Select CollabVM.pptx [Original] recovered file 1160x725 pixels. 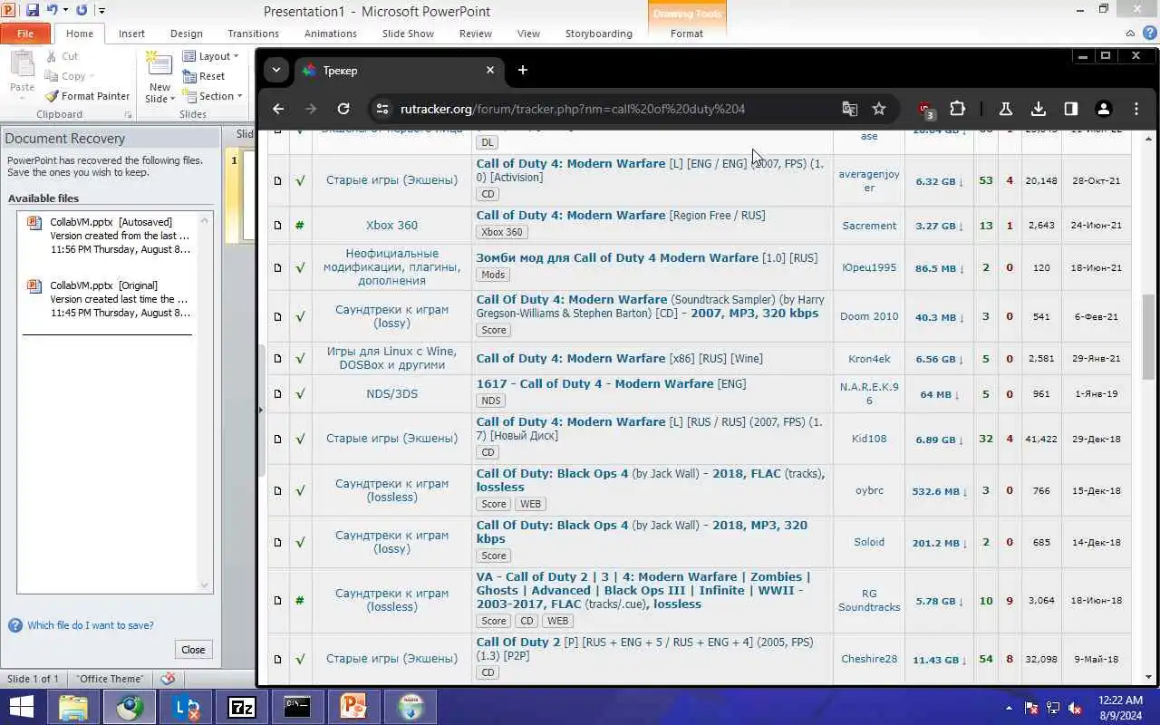point(108,299)
